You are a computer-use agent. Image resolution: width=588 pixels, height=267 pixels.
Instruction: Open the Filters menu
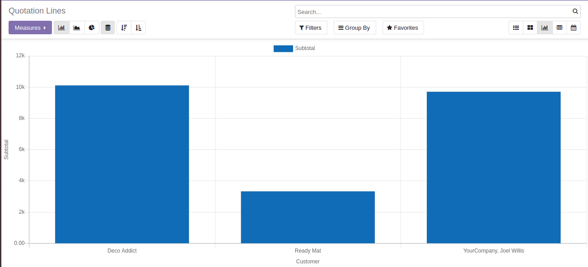(x=311, y=28)
